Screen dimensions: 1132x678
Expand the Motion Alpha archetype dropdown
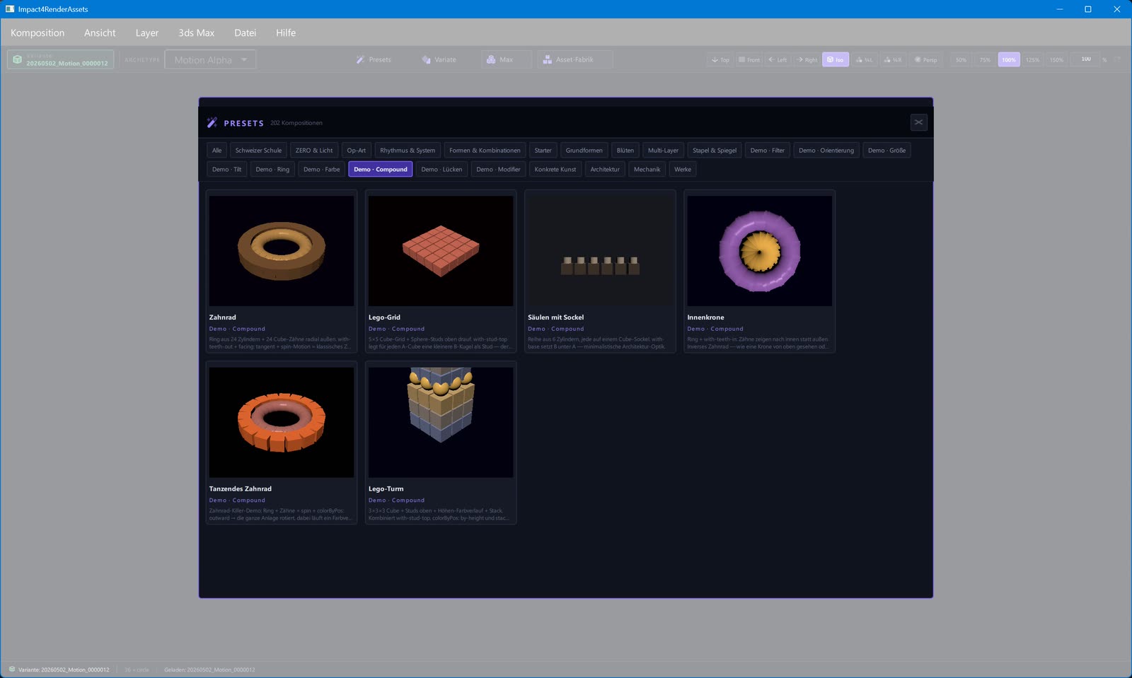(x=210, y=59)
